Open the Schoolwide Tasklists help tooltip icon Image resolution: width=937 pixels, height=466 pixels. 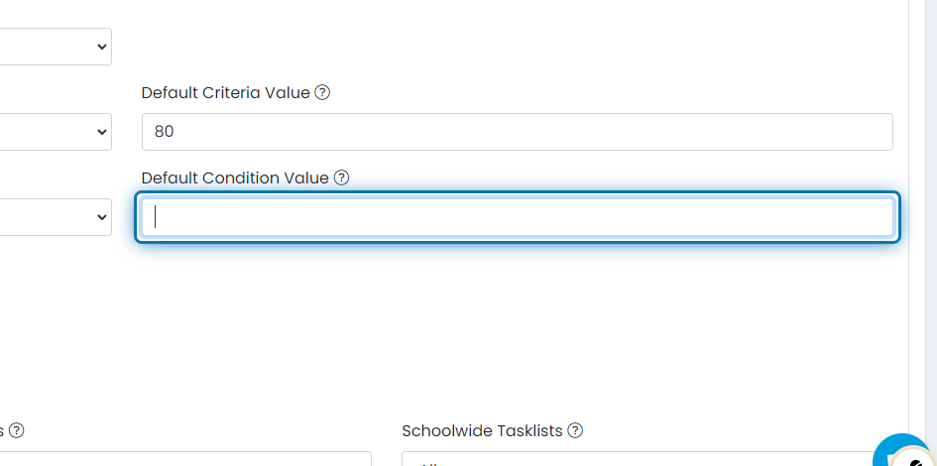(575, 431)
